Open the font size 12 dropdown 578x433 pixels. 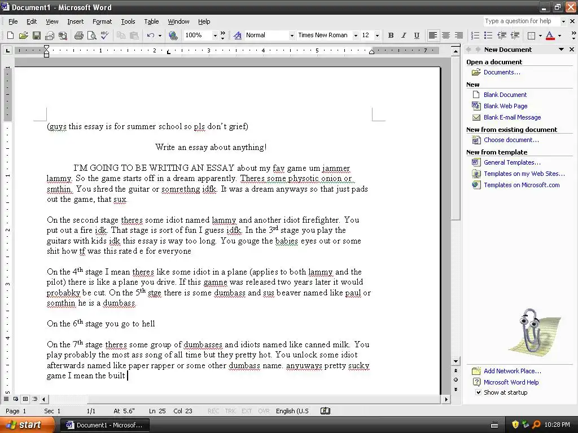(x=377, y=36)
